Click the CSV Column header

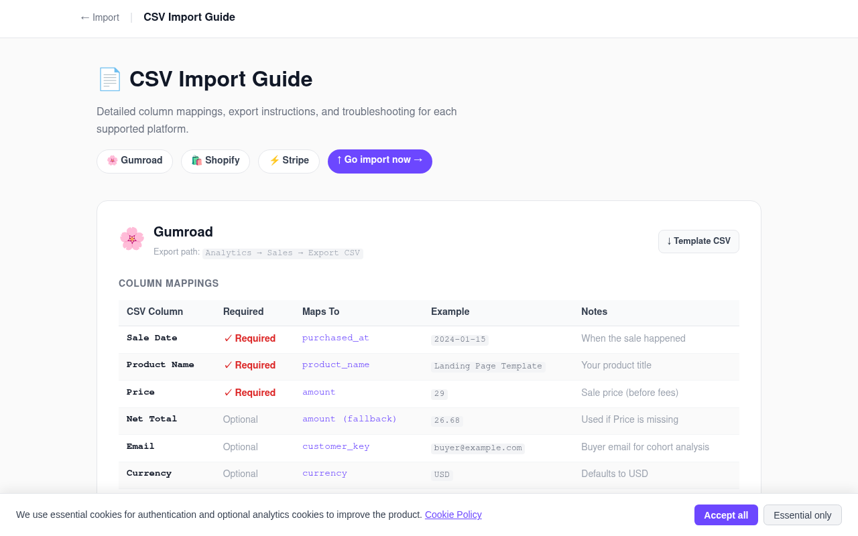155,312
